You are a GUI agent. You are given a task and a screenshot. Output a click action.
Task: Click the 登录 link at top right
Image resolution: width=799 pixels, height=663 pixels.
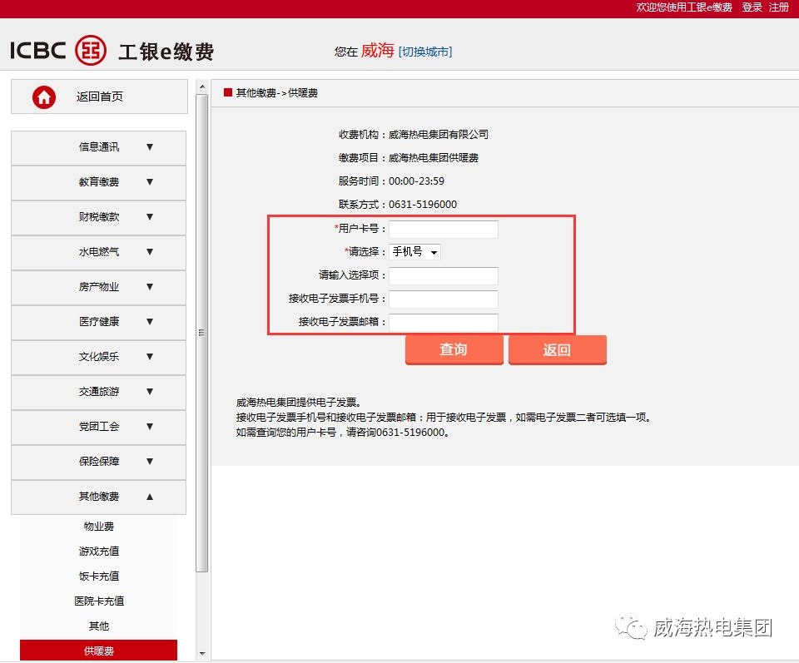click(x=752, y=7)
